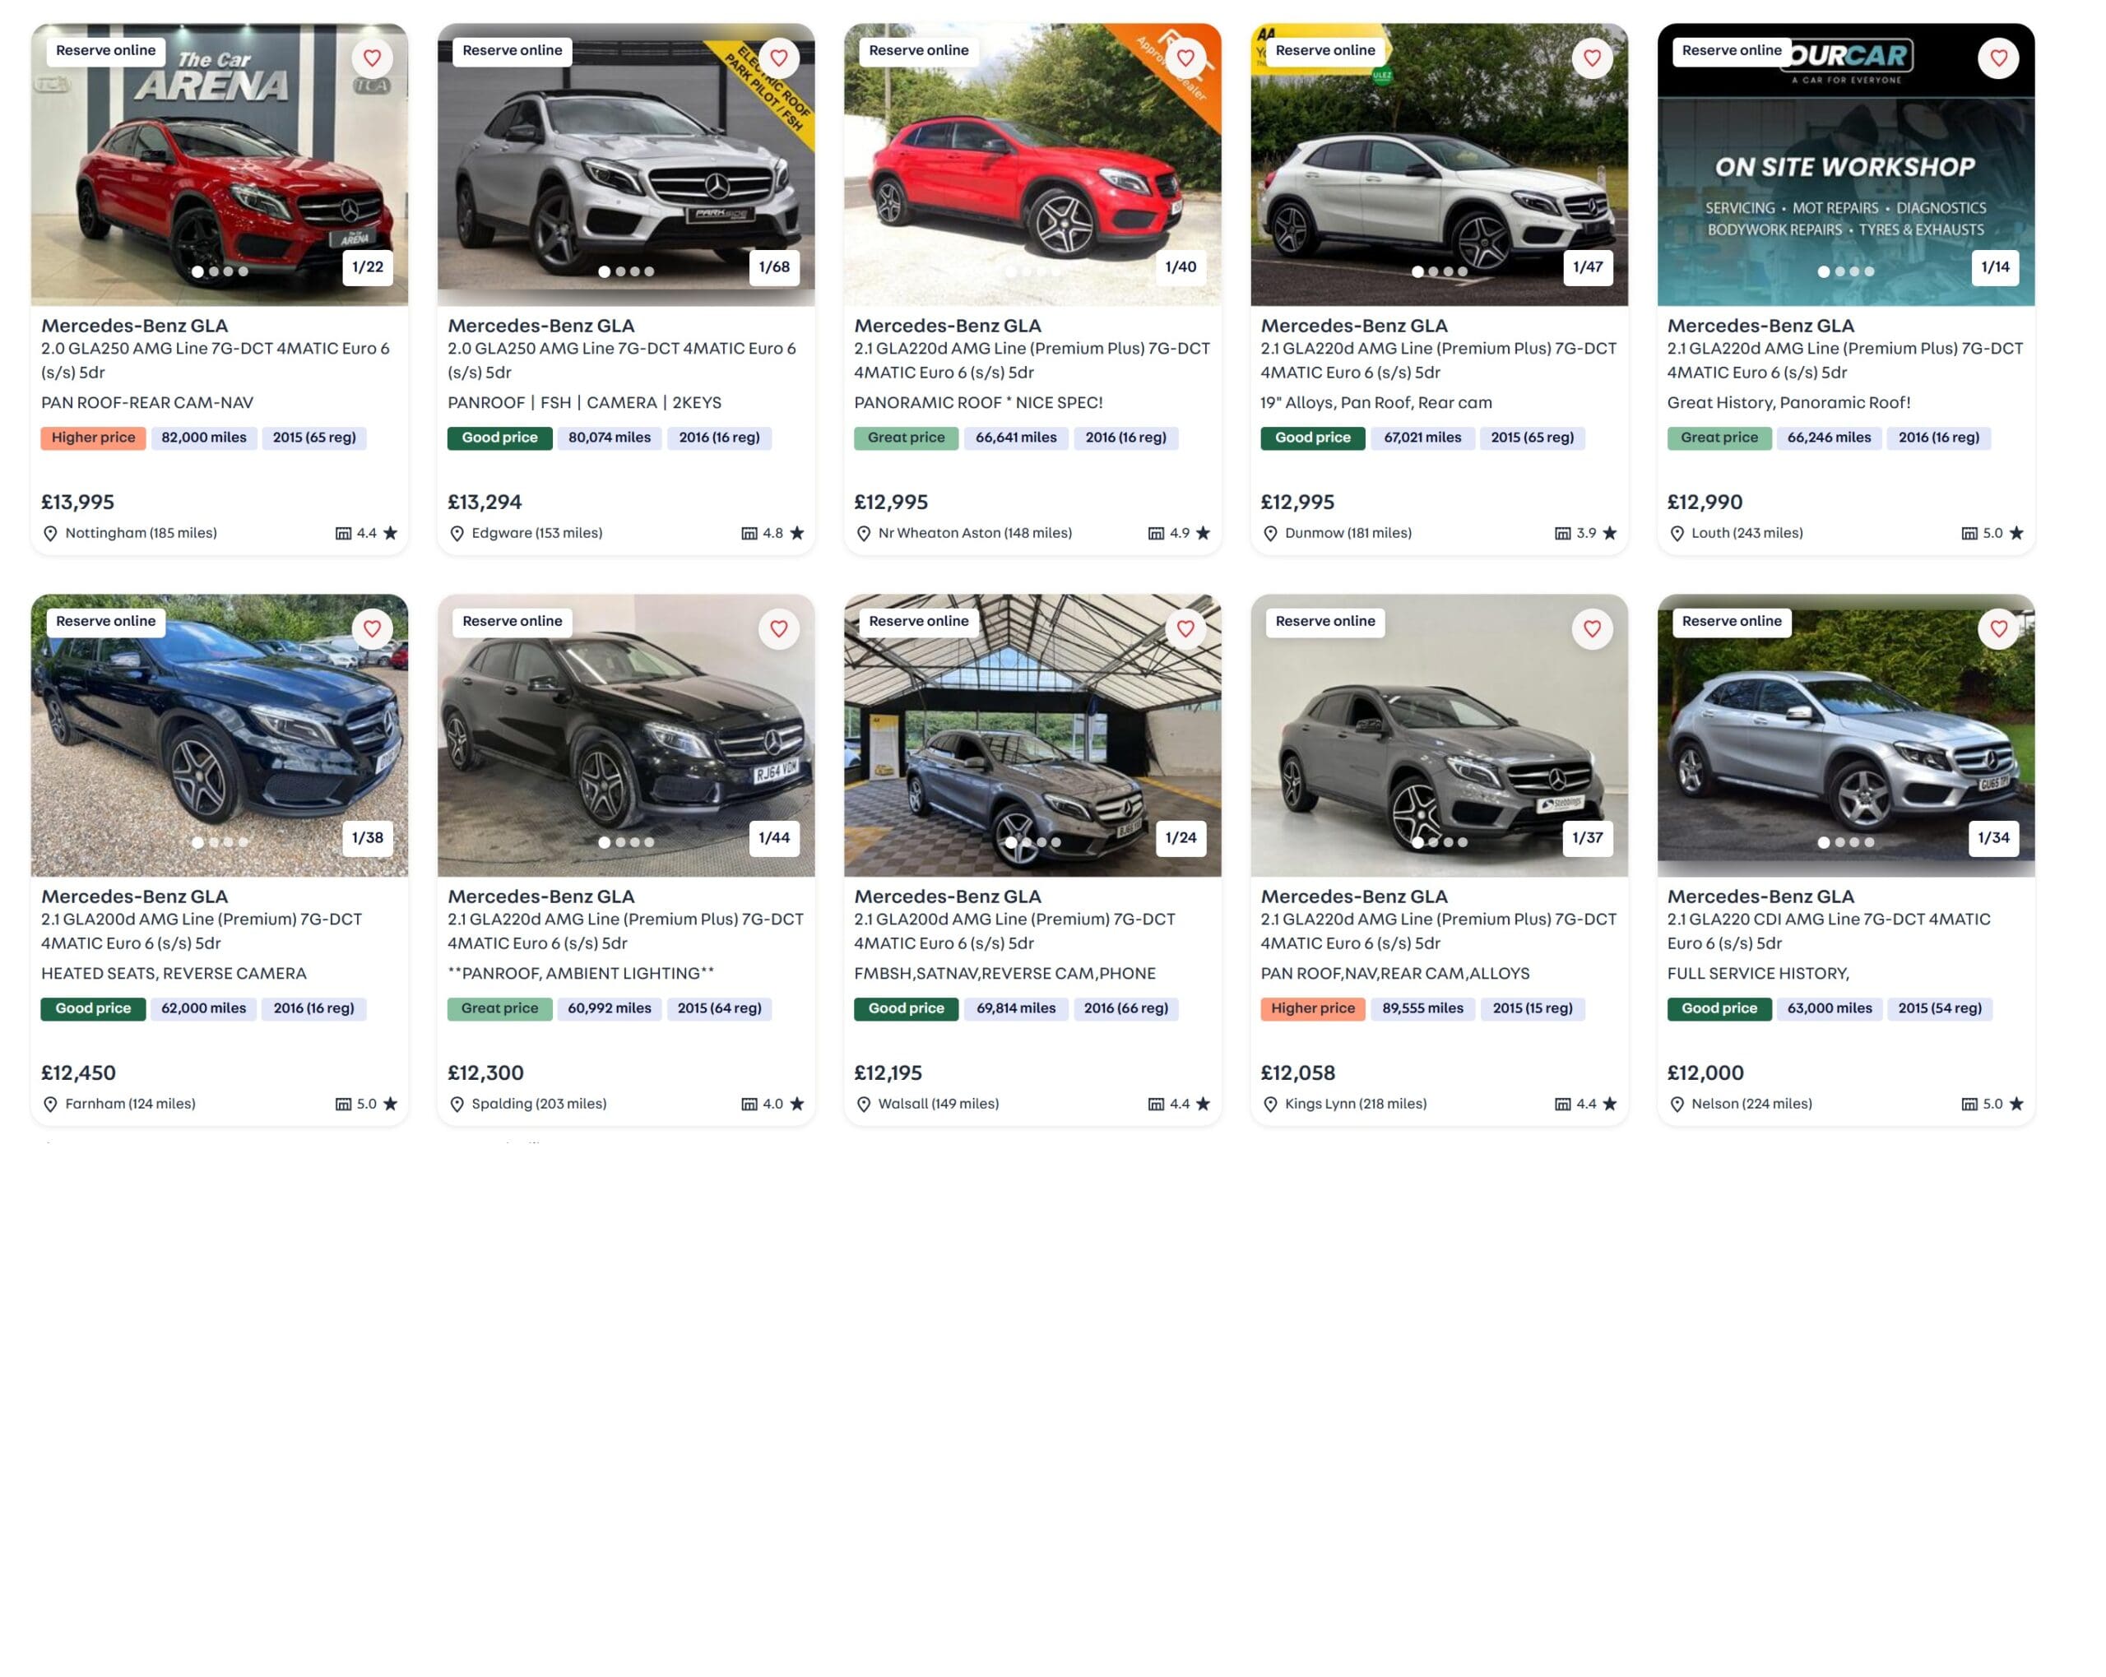Save the Nottingham GLA with the heart icon
This screenshot has height=1677, width=2106.
click(372, 58)
